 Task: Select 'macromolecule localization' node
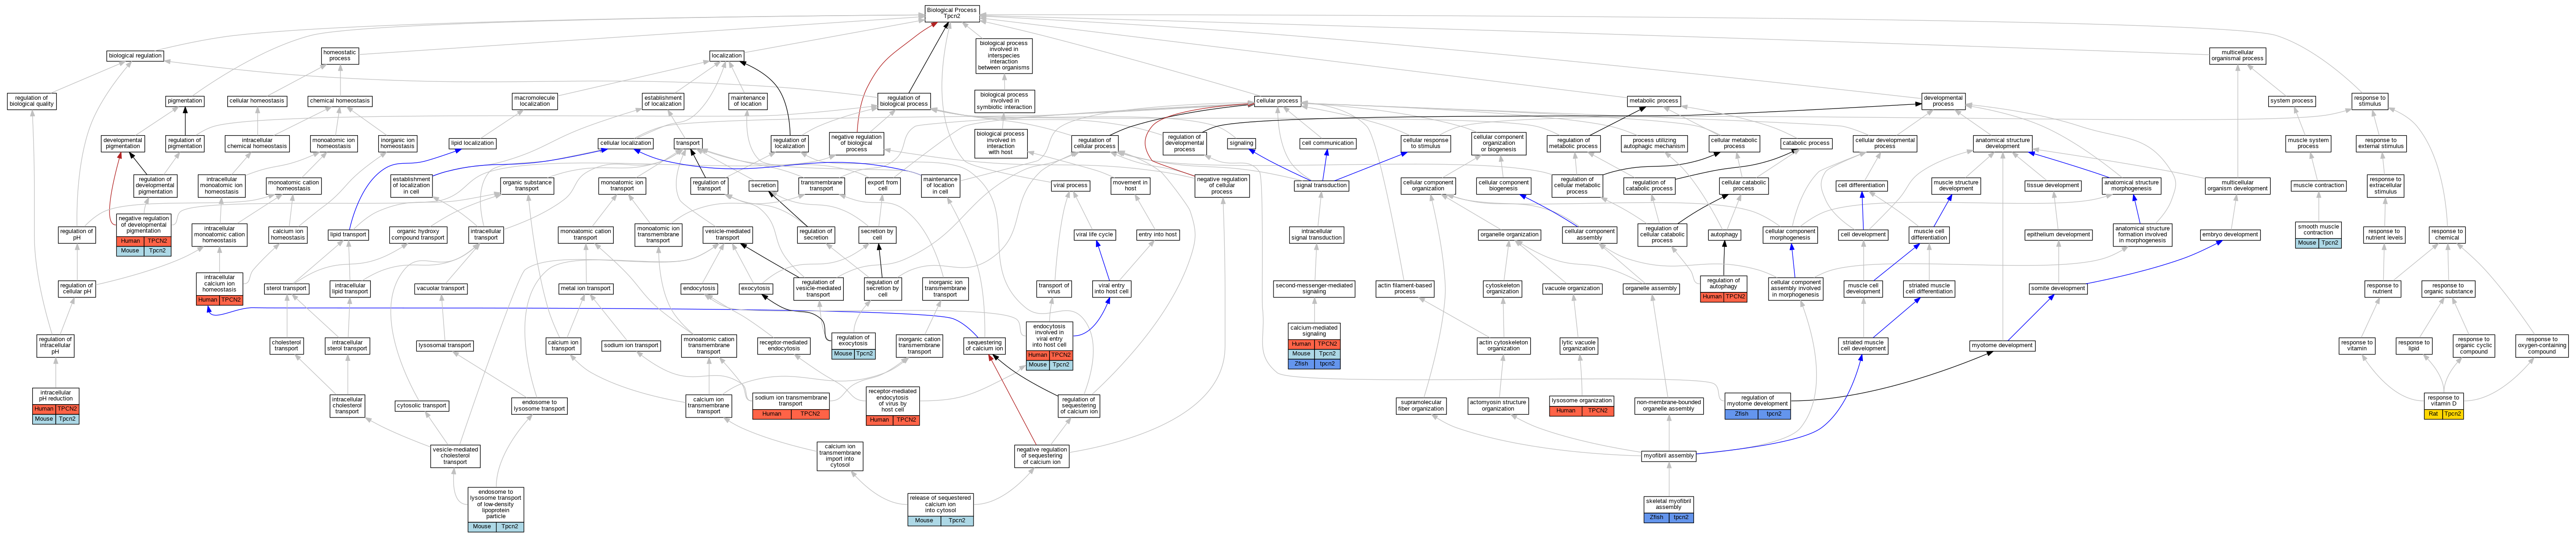(x=534, y=101)
